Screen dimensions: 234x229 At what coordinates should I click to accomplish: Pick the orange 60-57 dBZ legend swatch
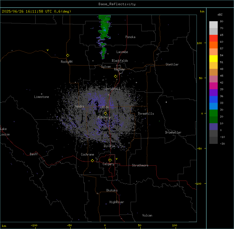(213, 45)
